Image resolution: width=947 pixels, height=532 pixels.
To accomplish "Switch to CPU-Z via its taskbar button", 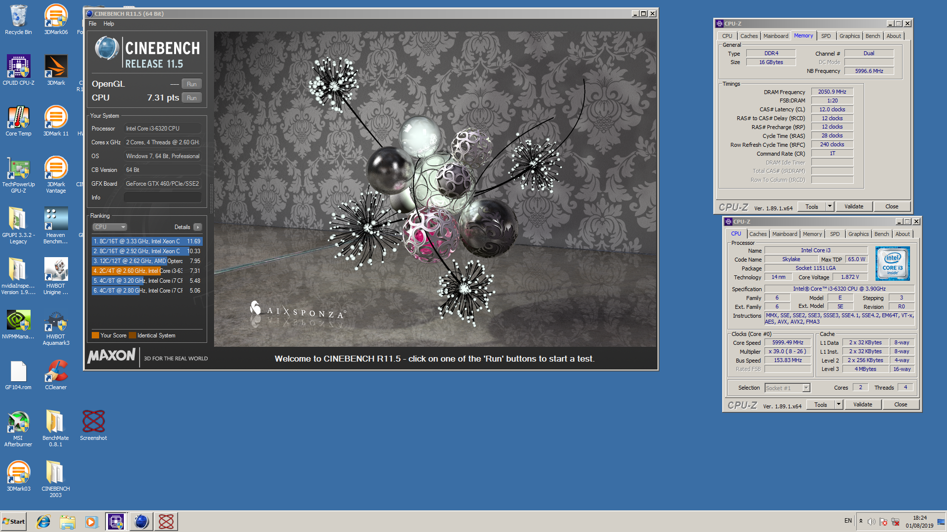I will [x=116, y=522].
